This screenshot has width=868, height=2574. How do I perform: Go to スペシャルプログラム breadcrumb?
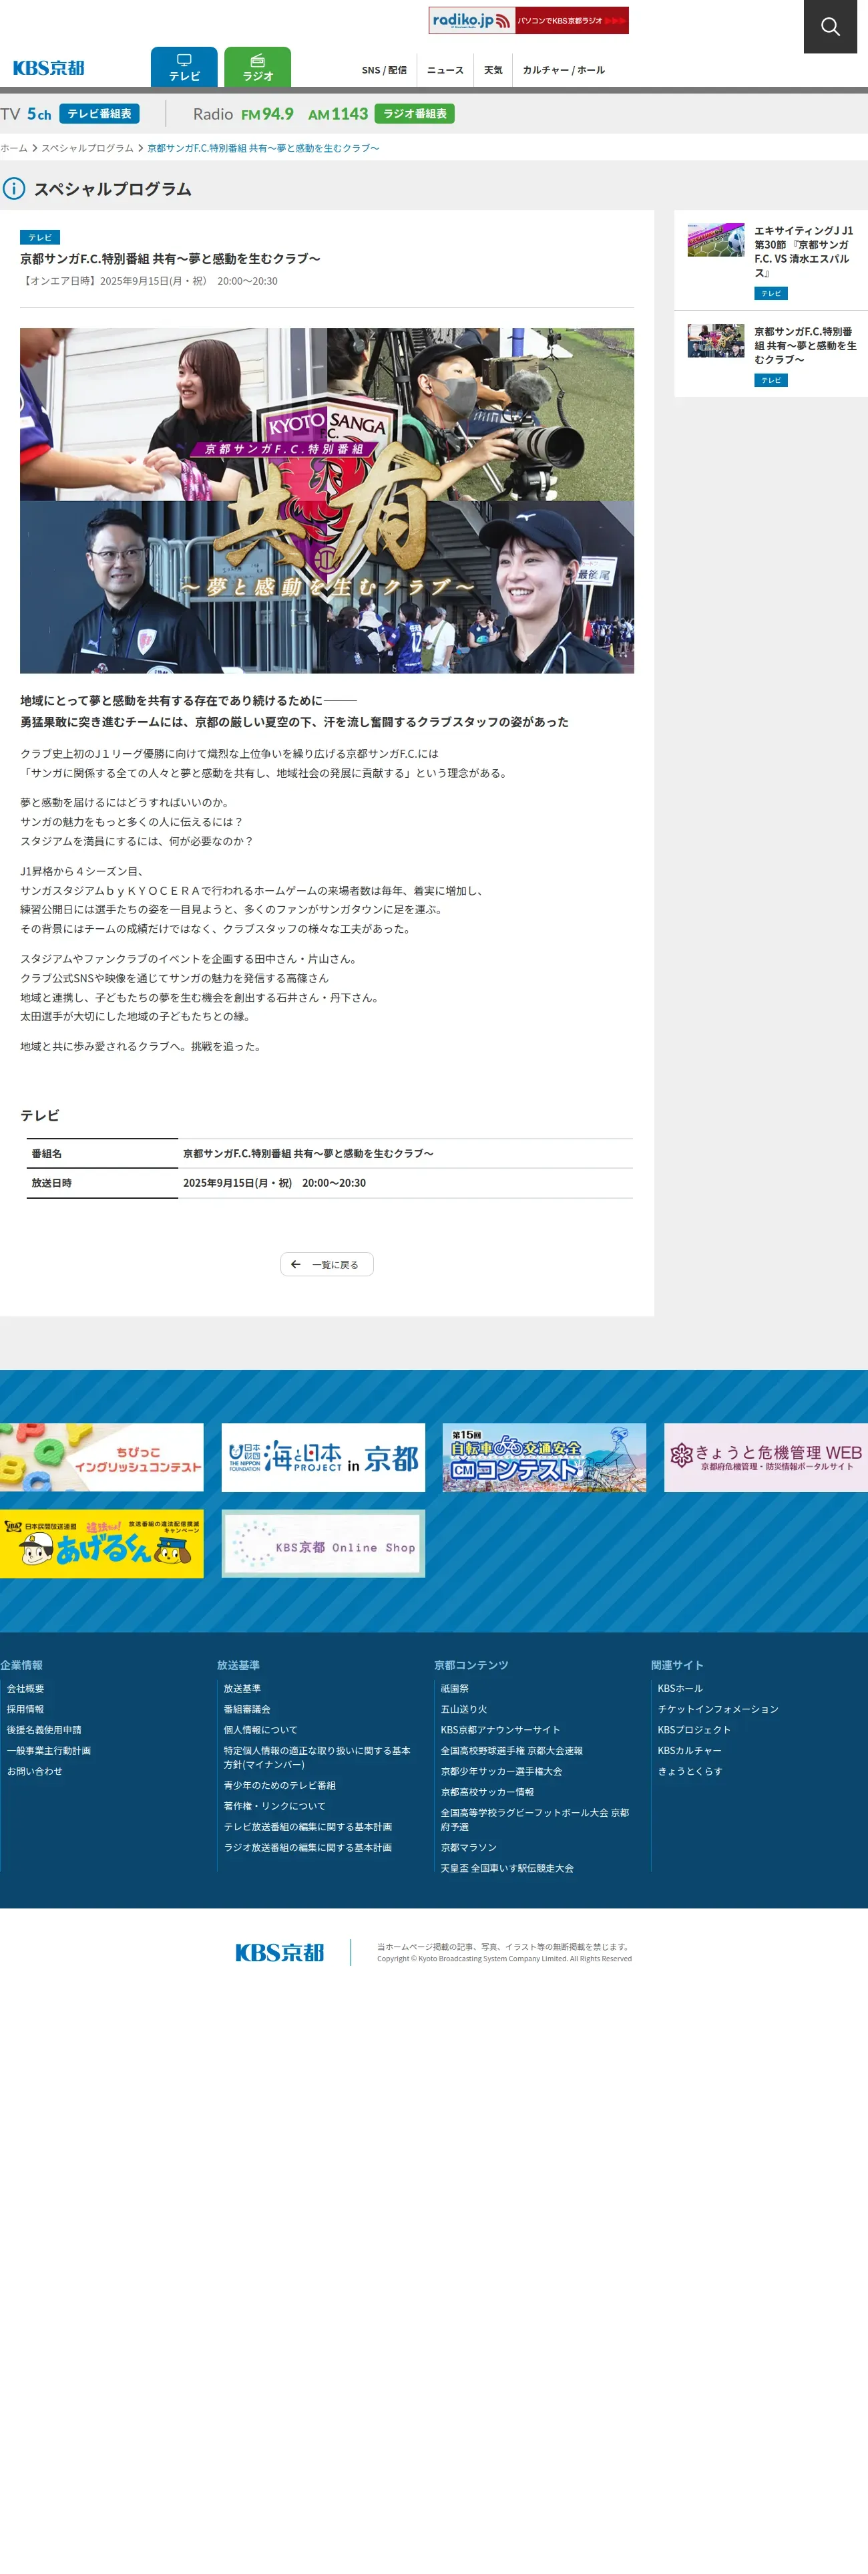pos(87,148)
